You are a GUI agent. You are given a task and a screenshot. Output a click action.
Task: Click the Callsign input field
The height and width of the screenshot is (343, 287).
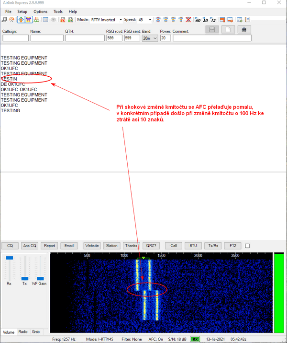click(15, 38)
